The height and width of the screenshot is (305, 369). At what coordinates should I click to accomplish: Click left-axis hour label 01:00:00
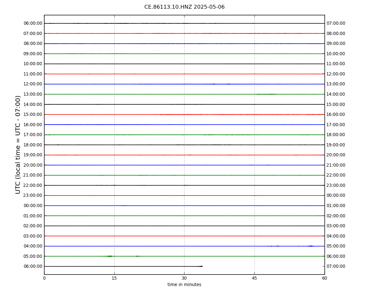[33, 216]
